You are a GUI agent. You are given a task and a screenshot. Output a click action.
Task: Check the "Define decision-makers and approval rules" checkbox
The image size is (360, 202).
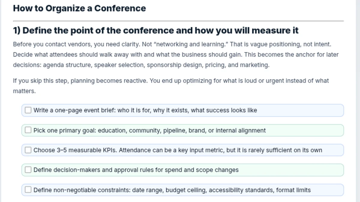(28, 169)
